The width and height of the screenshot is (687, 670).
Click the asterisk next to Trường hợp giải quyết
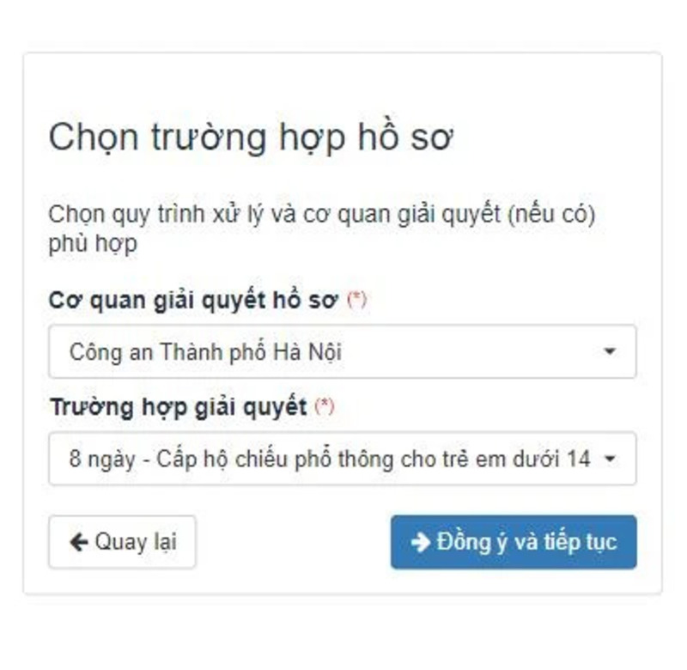(x=323, y=403)
